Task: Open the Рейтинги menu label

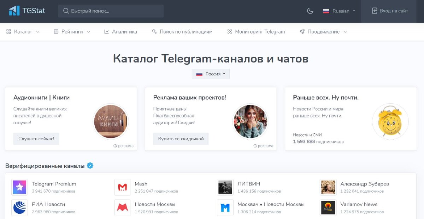Action: point(72,32)
